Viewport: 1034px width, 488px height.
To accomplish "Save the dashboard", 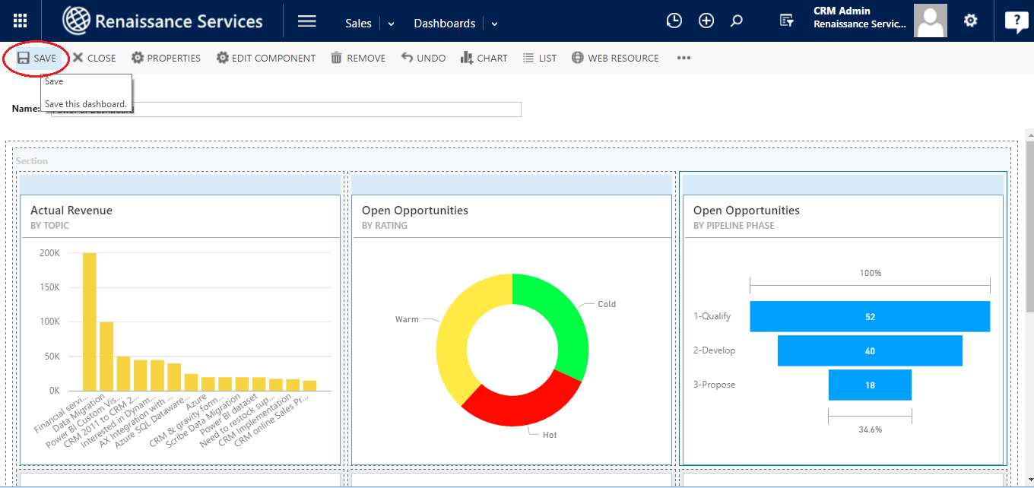I will point(36,58).
